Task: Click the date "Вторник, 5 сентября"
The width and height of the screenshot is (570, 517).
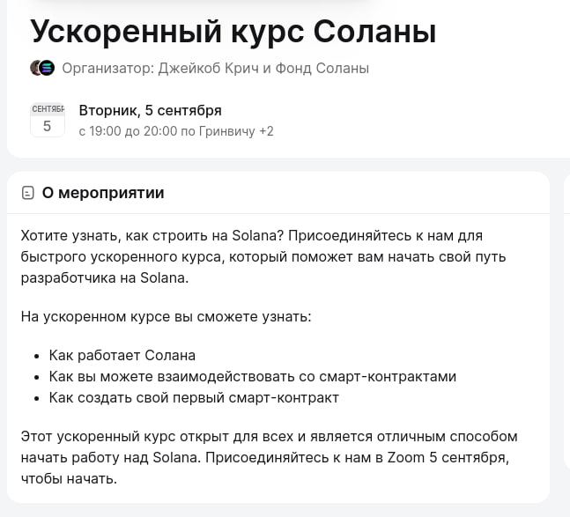Action: point(150,110)
